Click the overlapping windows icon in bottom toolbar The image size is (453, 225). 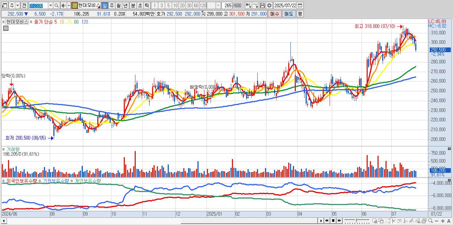point(381,221)
